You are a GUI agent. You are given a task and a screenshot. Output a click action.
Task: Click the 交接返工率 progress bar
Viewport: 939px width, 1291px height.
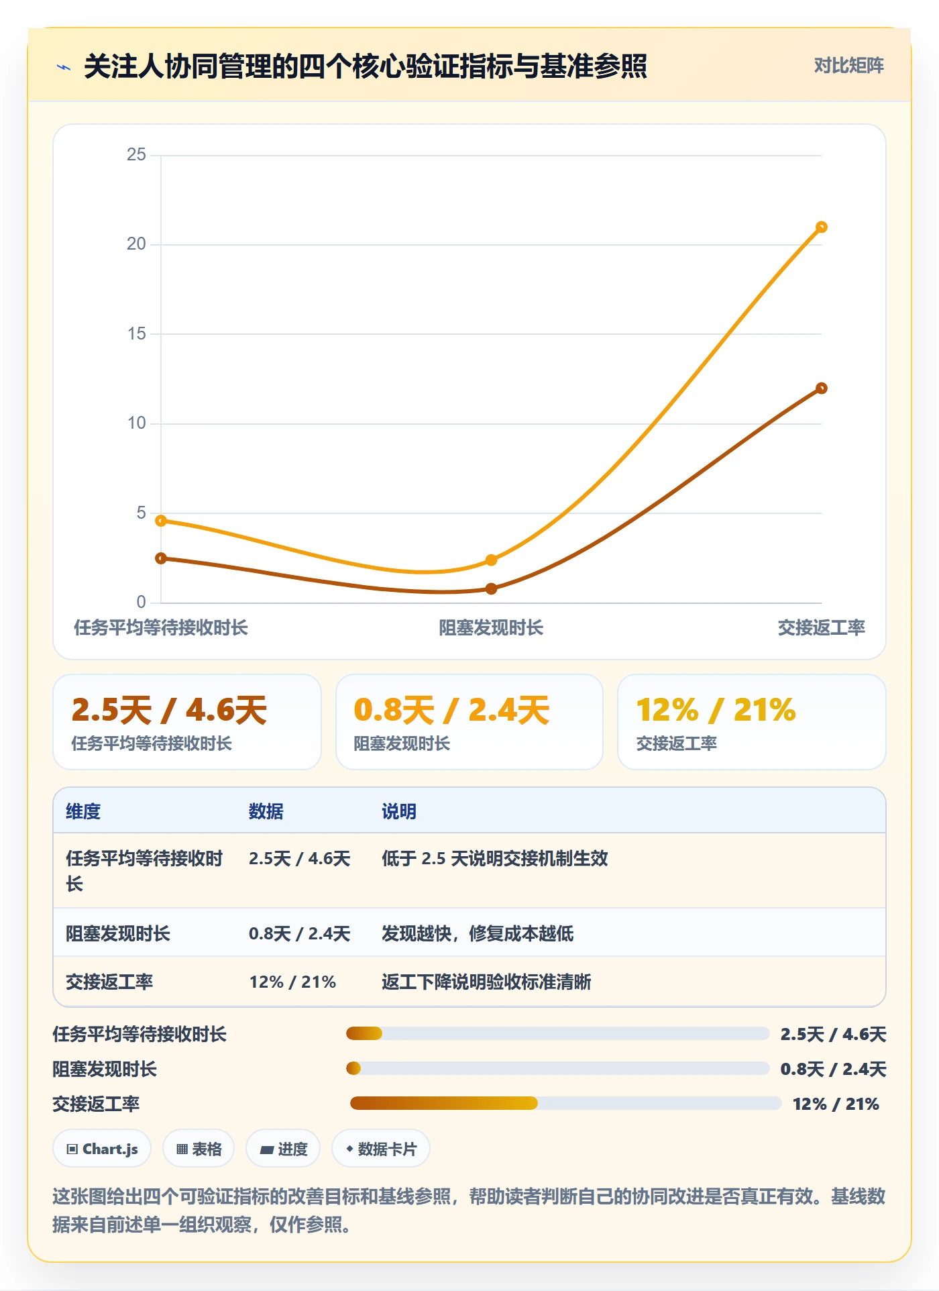point(565,1103)
